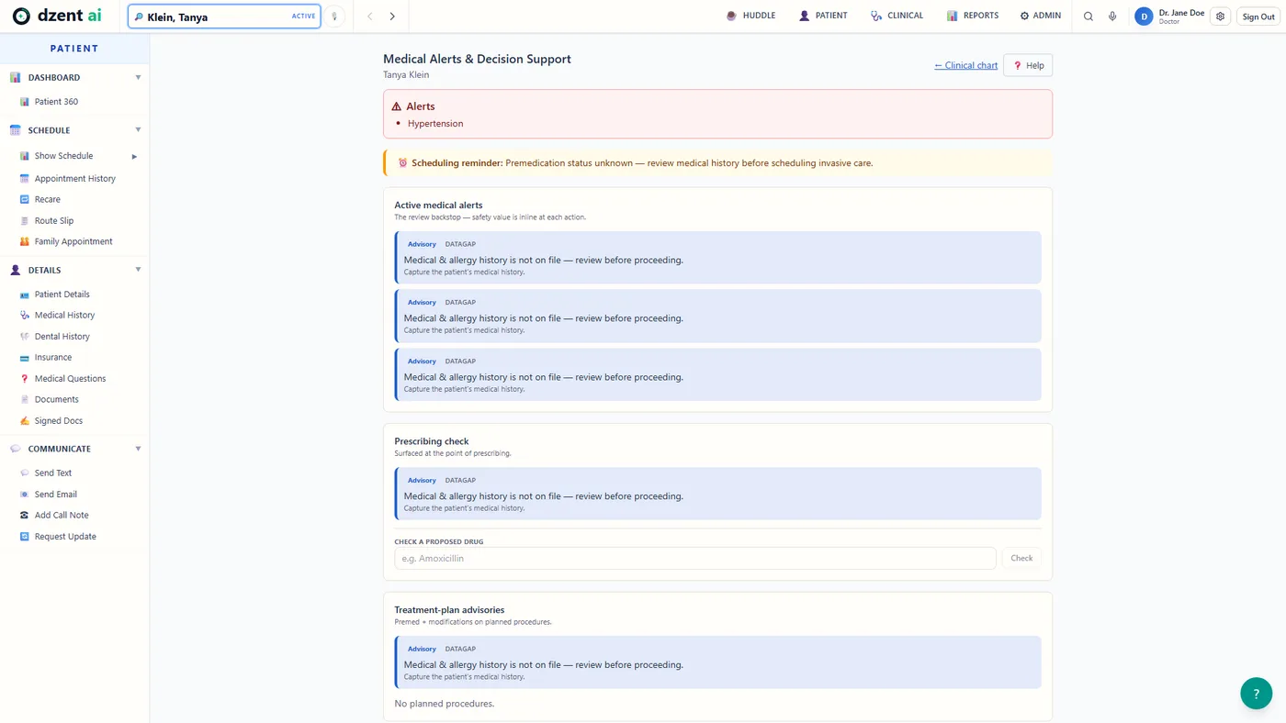This screenshot has width=1286, height=723.
Task: Expand the Show Schedule submenu arrow
Action: click(134, 157)
